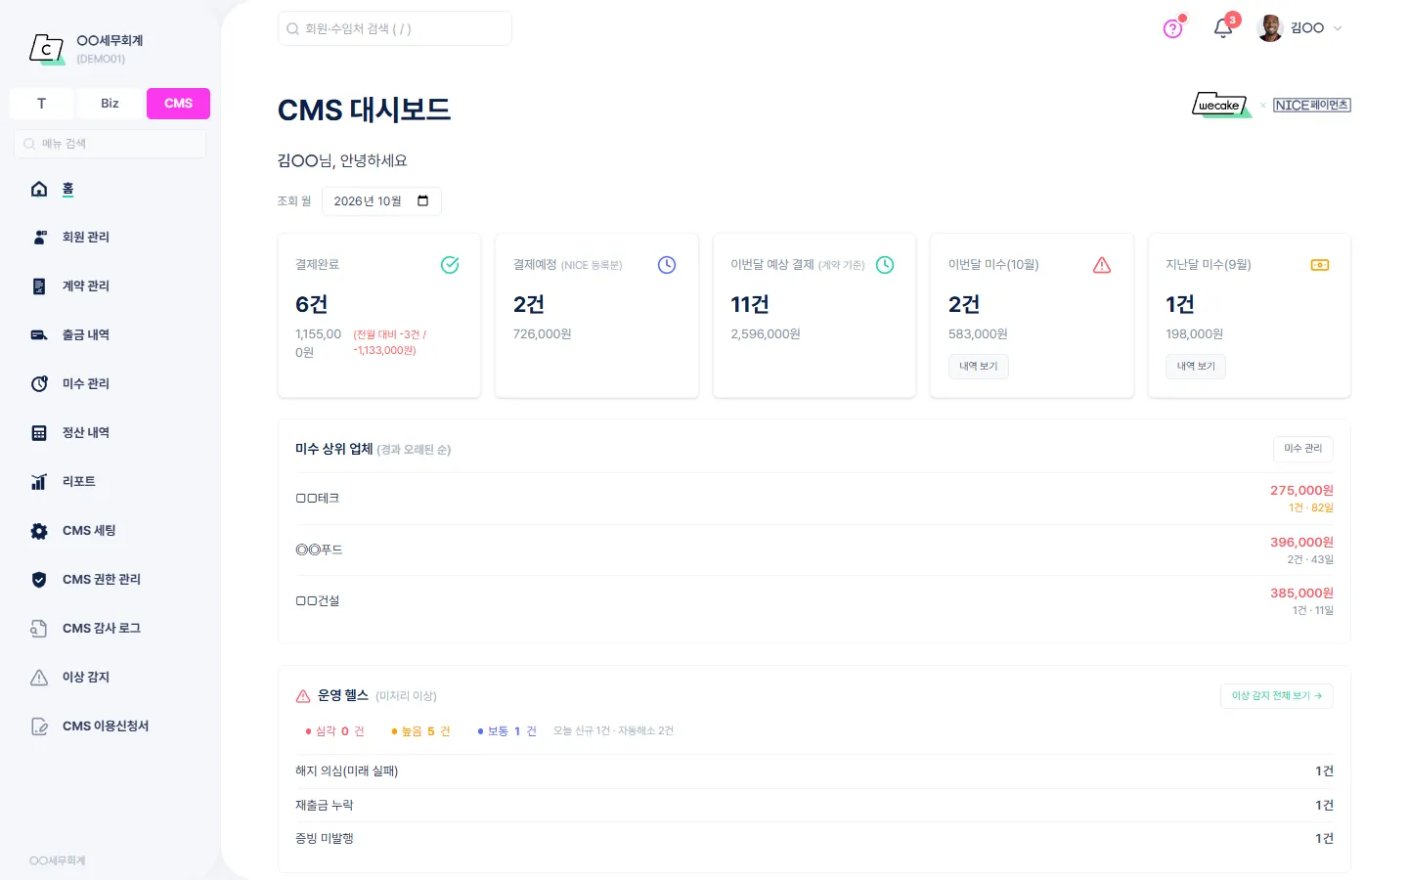Screen dimensions: 1408x880
Task: Open the 2026년 10월 month selector
Action: (x=381, y=201)
